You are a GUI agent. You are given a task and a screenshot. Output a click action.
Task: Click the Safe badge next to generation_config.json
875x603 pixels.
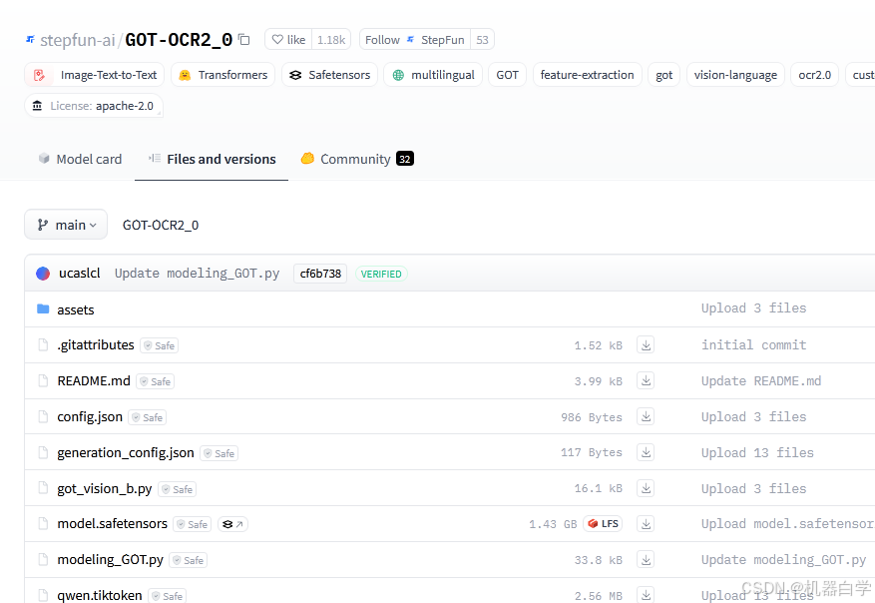tap(219, 453)
